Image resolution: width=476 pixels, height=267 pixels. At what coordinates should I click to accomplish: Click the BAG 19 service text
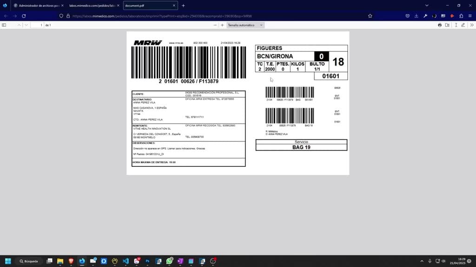[301, 147]
